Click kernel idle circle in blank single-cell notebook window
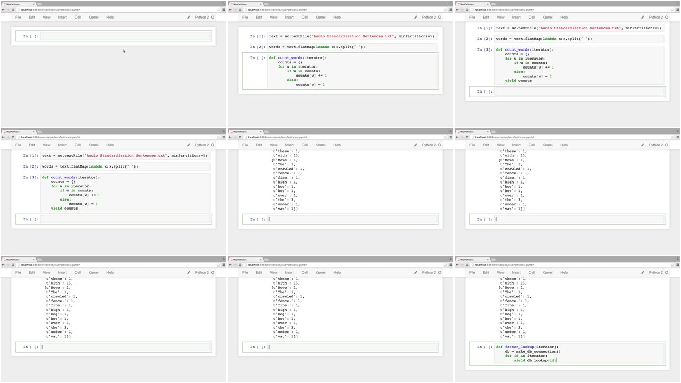681x383 pixels. 213,17
